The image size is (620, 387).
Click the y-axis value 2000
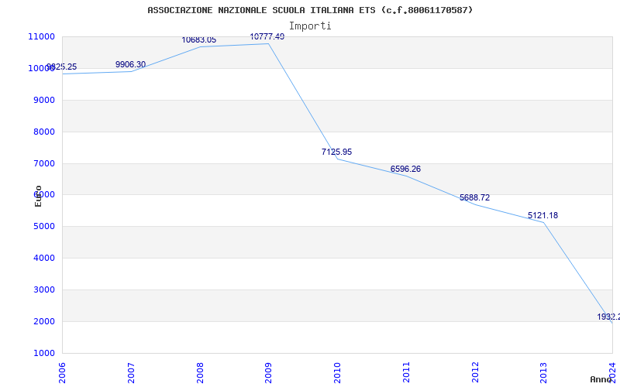click(x=44, y=321)
